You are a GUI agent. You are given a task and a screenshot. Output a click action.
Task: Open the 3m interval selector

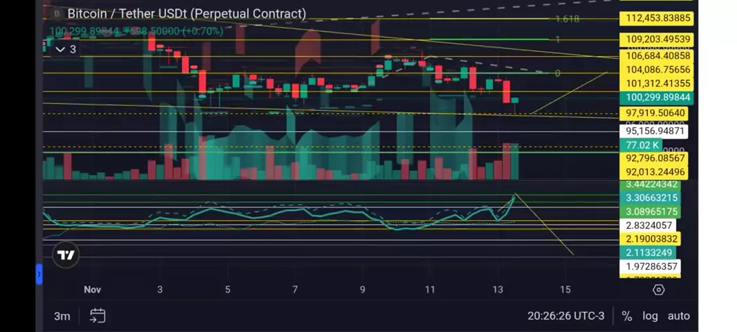62,316
